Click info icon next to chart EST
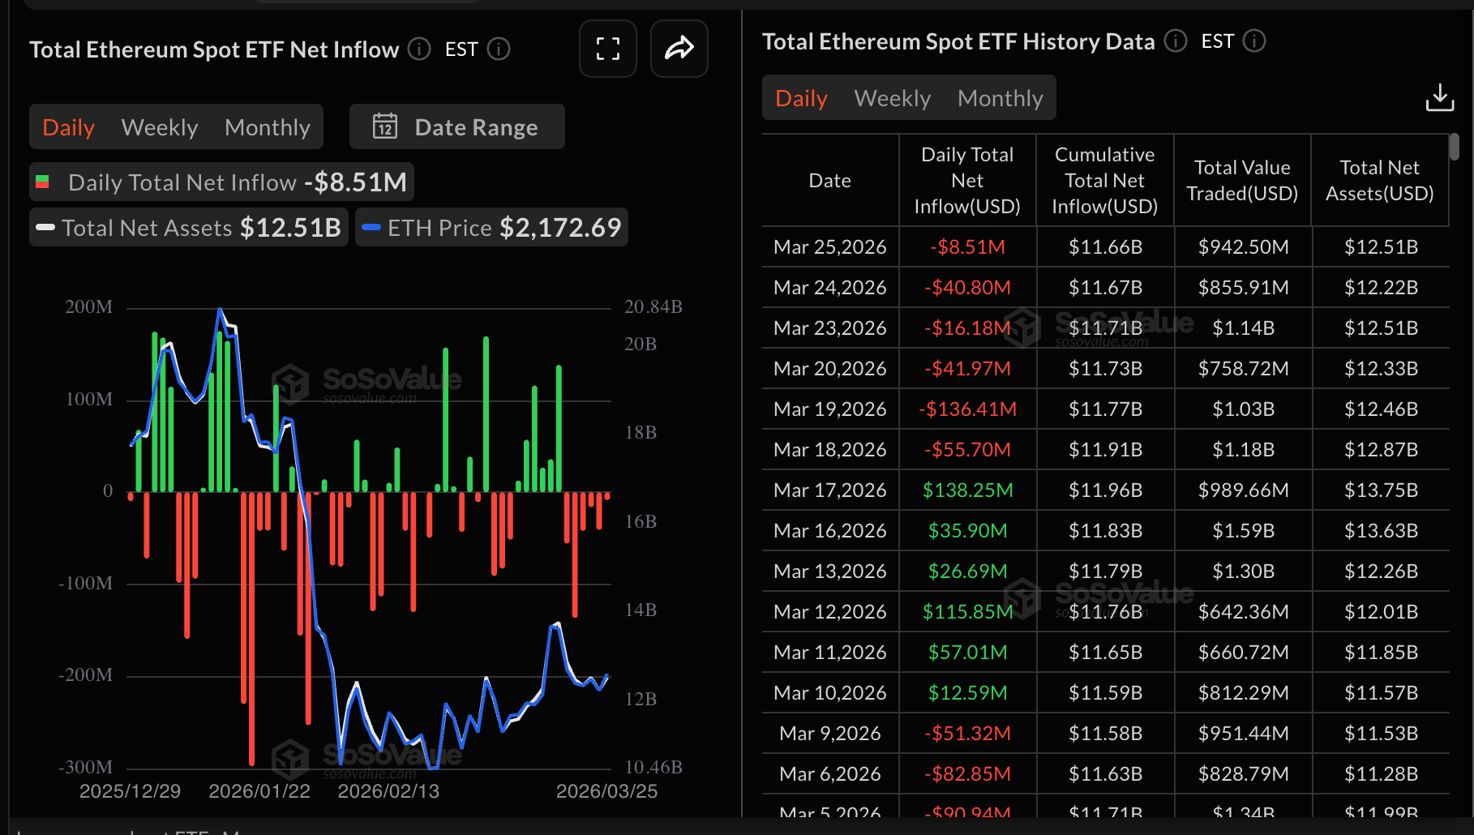Image resolution: width=1474 pixels, height=835 pixels. coord(499,49)
